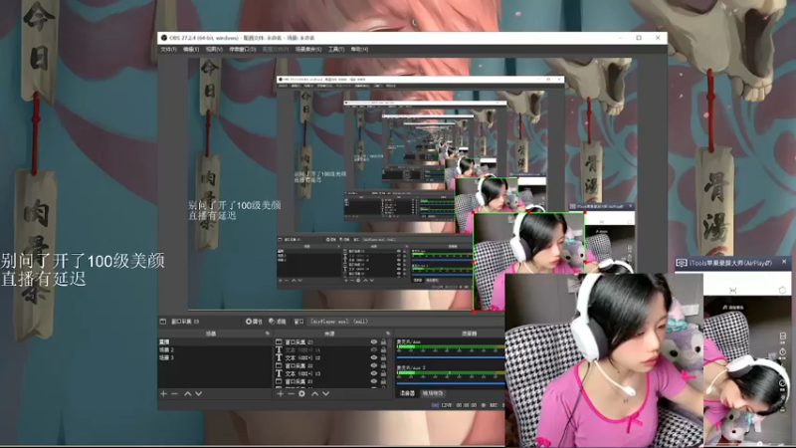
Task: Pop out the Sources dock using its header icon
Action: point(388,334)
